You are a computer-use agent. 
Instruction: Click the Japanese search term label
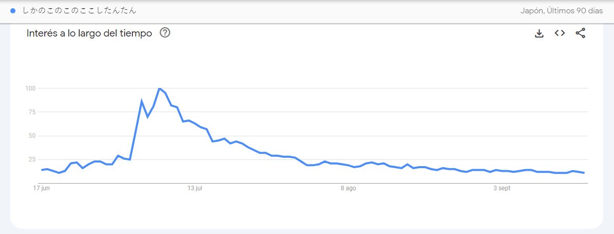point(79,11)
